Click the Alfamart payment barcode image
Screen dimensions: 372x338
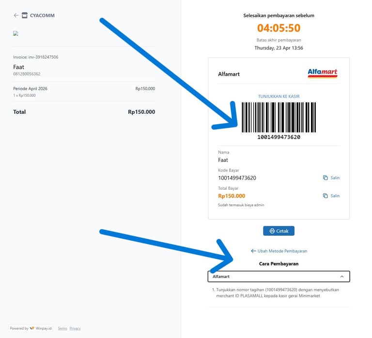279,117
